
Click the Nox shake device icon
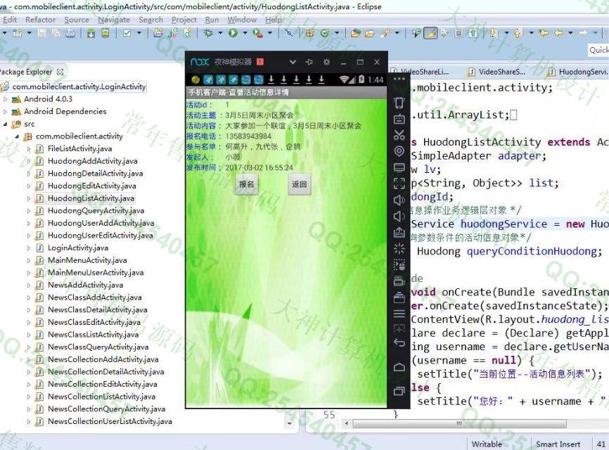399,102
